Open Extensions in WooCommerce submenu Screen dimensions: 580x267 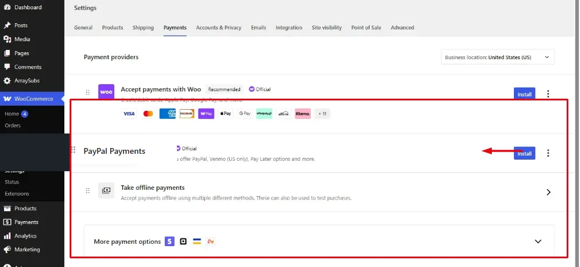coord(17,194)
